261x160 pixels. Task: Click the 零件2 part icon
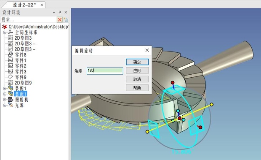click(11, 65)
